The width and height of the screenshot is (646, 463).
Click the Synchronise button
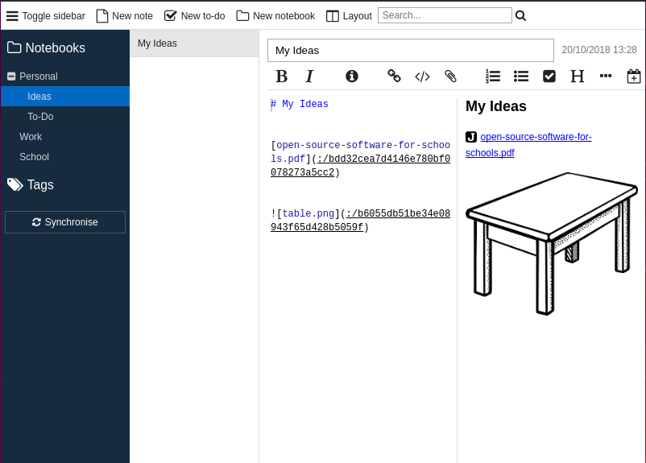[65, 222]
